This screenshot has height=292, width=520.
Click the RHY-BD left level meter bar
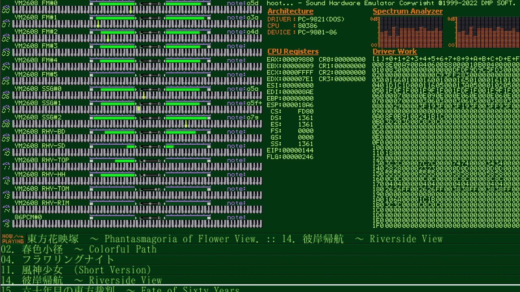113,132
